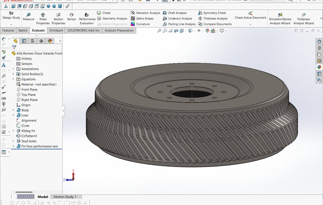Select the Evaluate tab
The width and height of the screenshot is (323, 205).
point(38,30)
